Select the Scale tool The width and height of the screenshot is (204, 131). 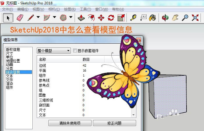(121, 18)
